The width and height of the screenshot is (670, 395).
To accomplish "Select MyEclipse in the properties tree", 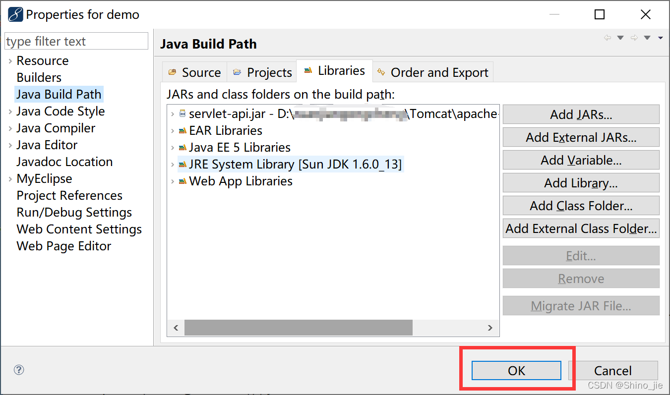I will pyautogui.click(x=44, y=179).
